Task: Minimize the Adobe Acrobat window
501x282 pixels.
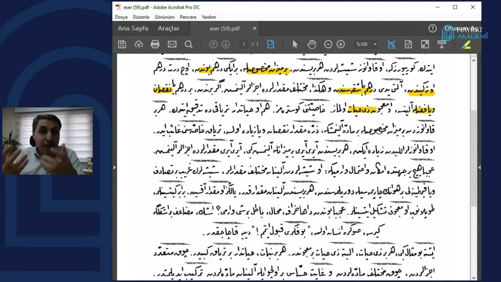Action: pyautogui.click(x=437, y=7)
